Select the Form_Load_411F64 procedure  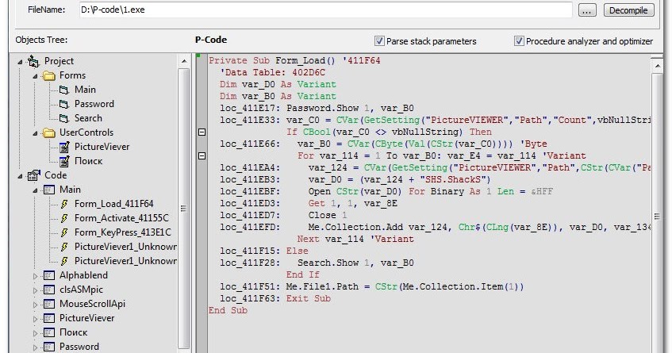pos(113,204)
